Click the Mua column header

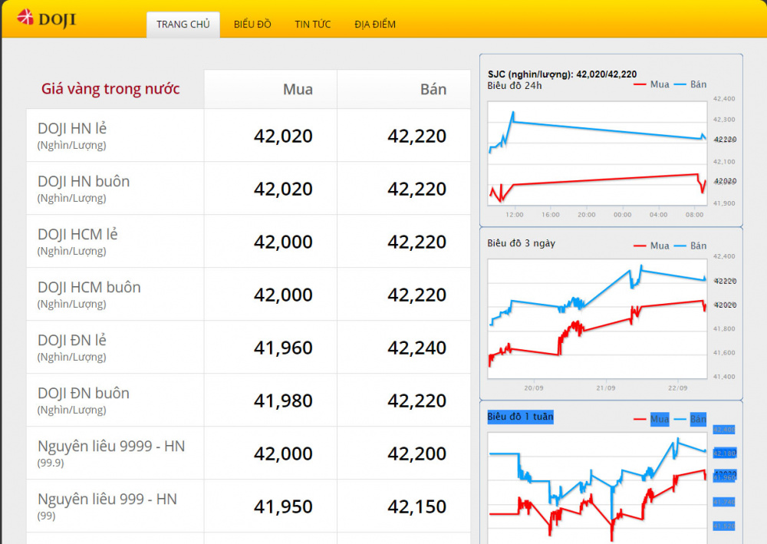(298, 89)
